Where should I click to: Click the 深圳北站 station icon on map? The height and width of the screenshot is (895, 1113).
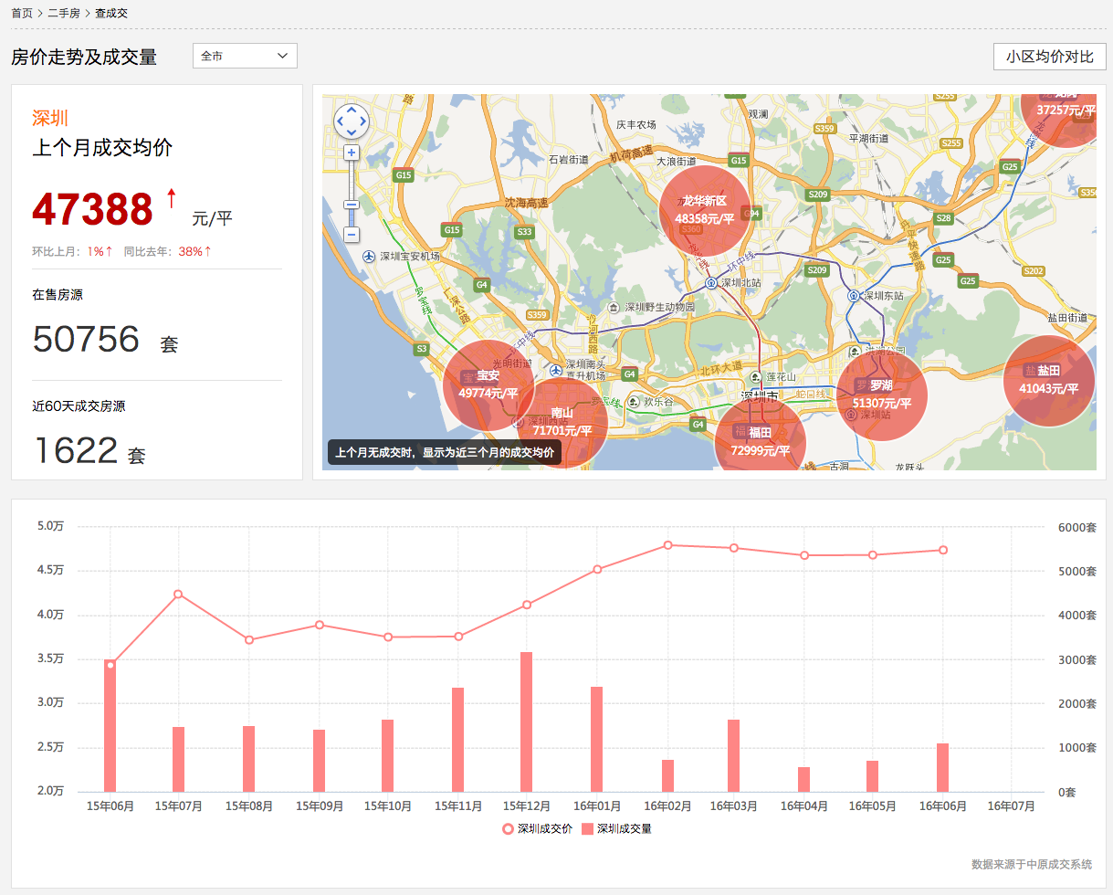point(710,283)
